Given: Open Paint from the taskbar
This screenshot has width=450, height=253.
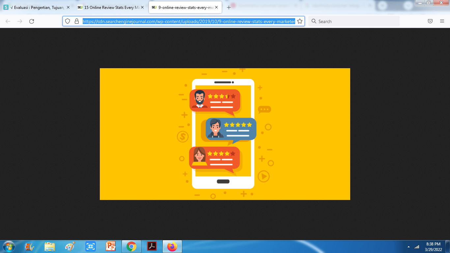Looking at the screenshot, I should (x=70, y=246).
